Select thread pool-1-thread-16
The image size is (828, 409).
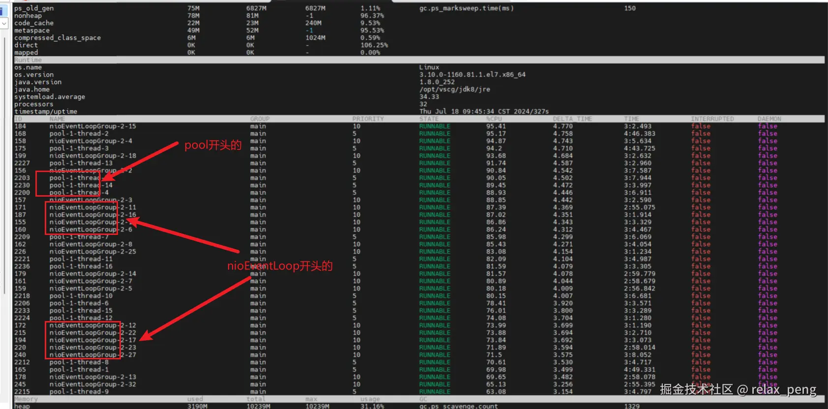(81, 266)
